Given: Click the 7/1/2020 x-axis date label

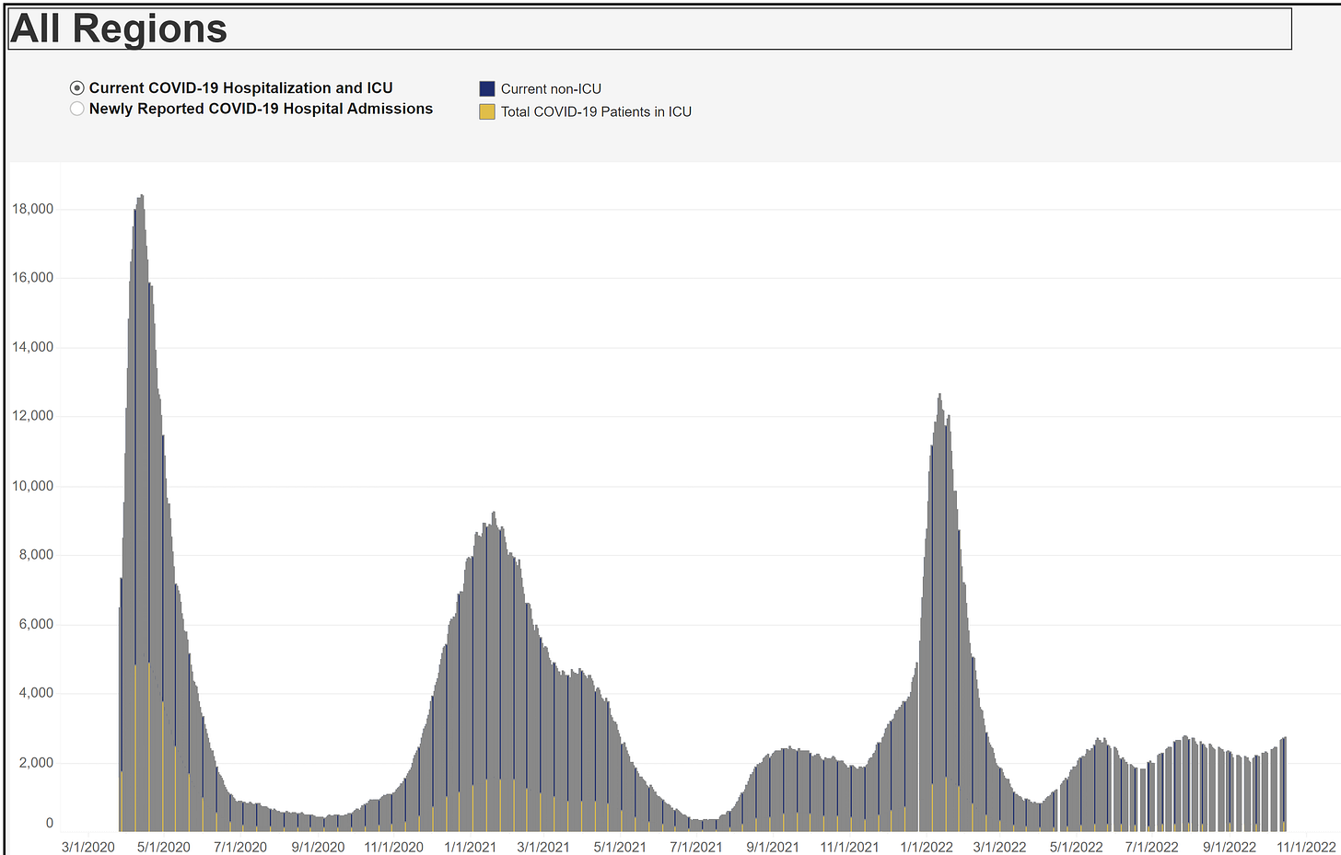Looking at the screenshot, I should tap(240, 847).
